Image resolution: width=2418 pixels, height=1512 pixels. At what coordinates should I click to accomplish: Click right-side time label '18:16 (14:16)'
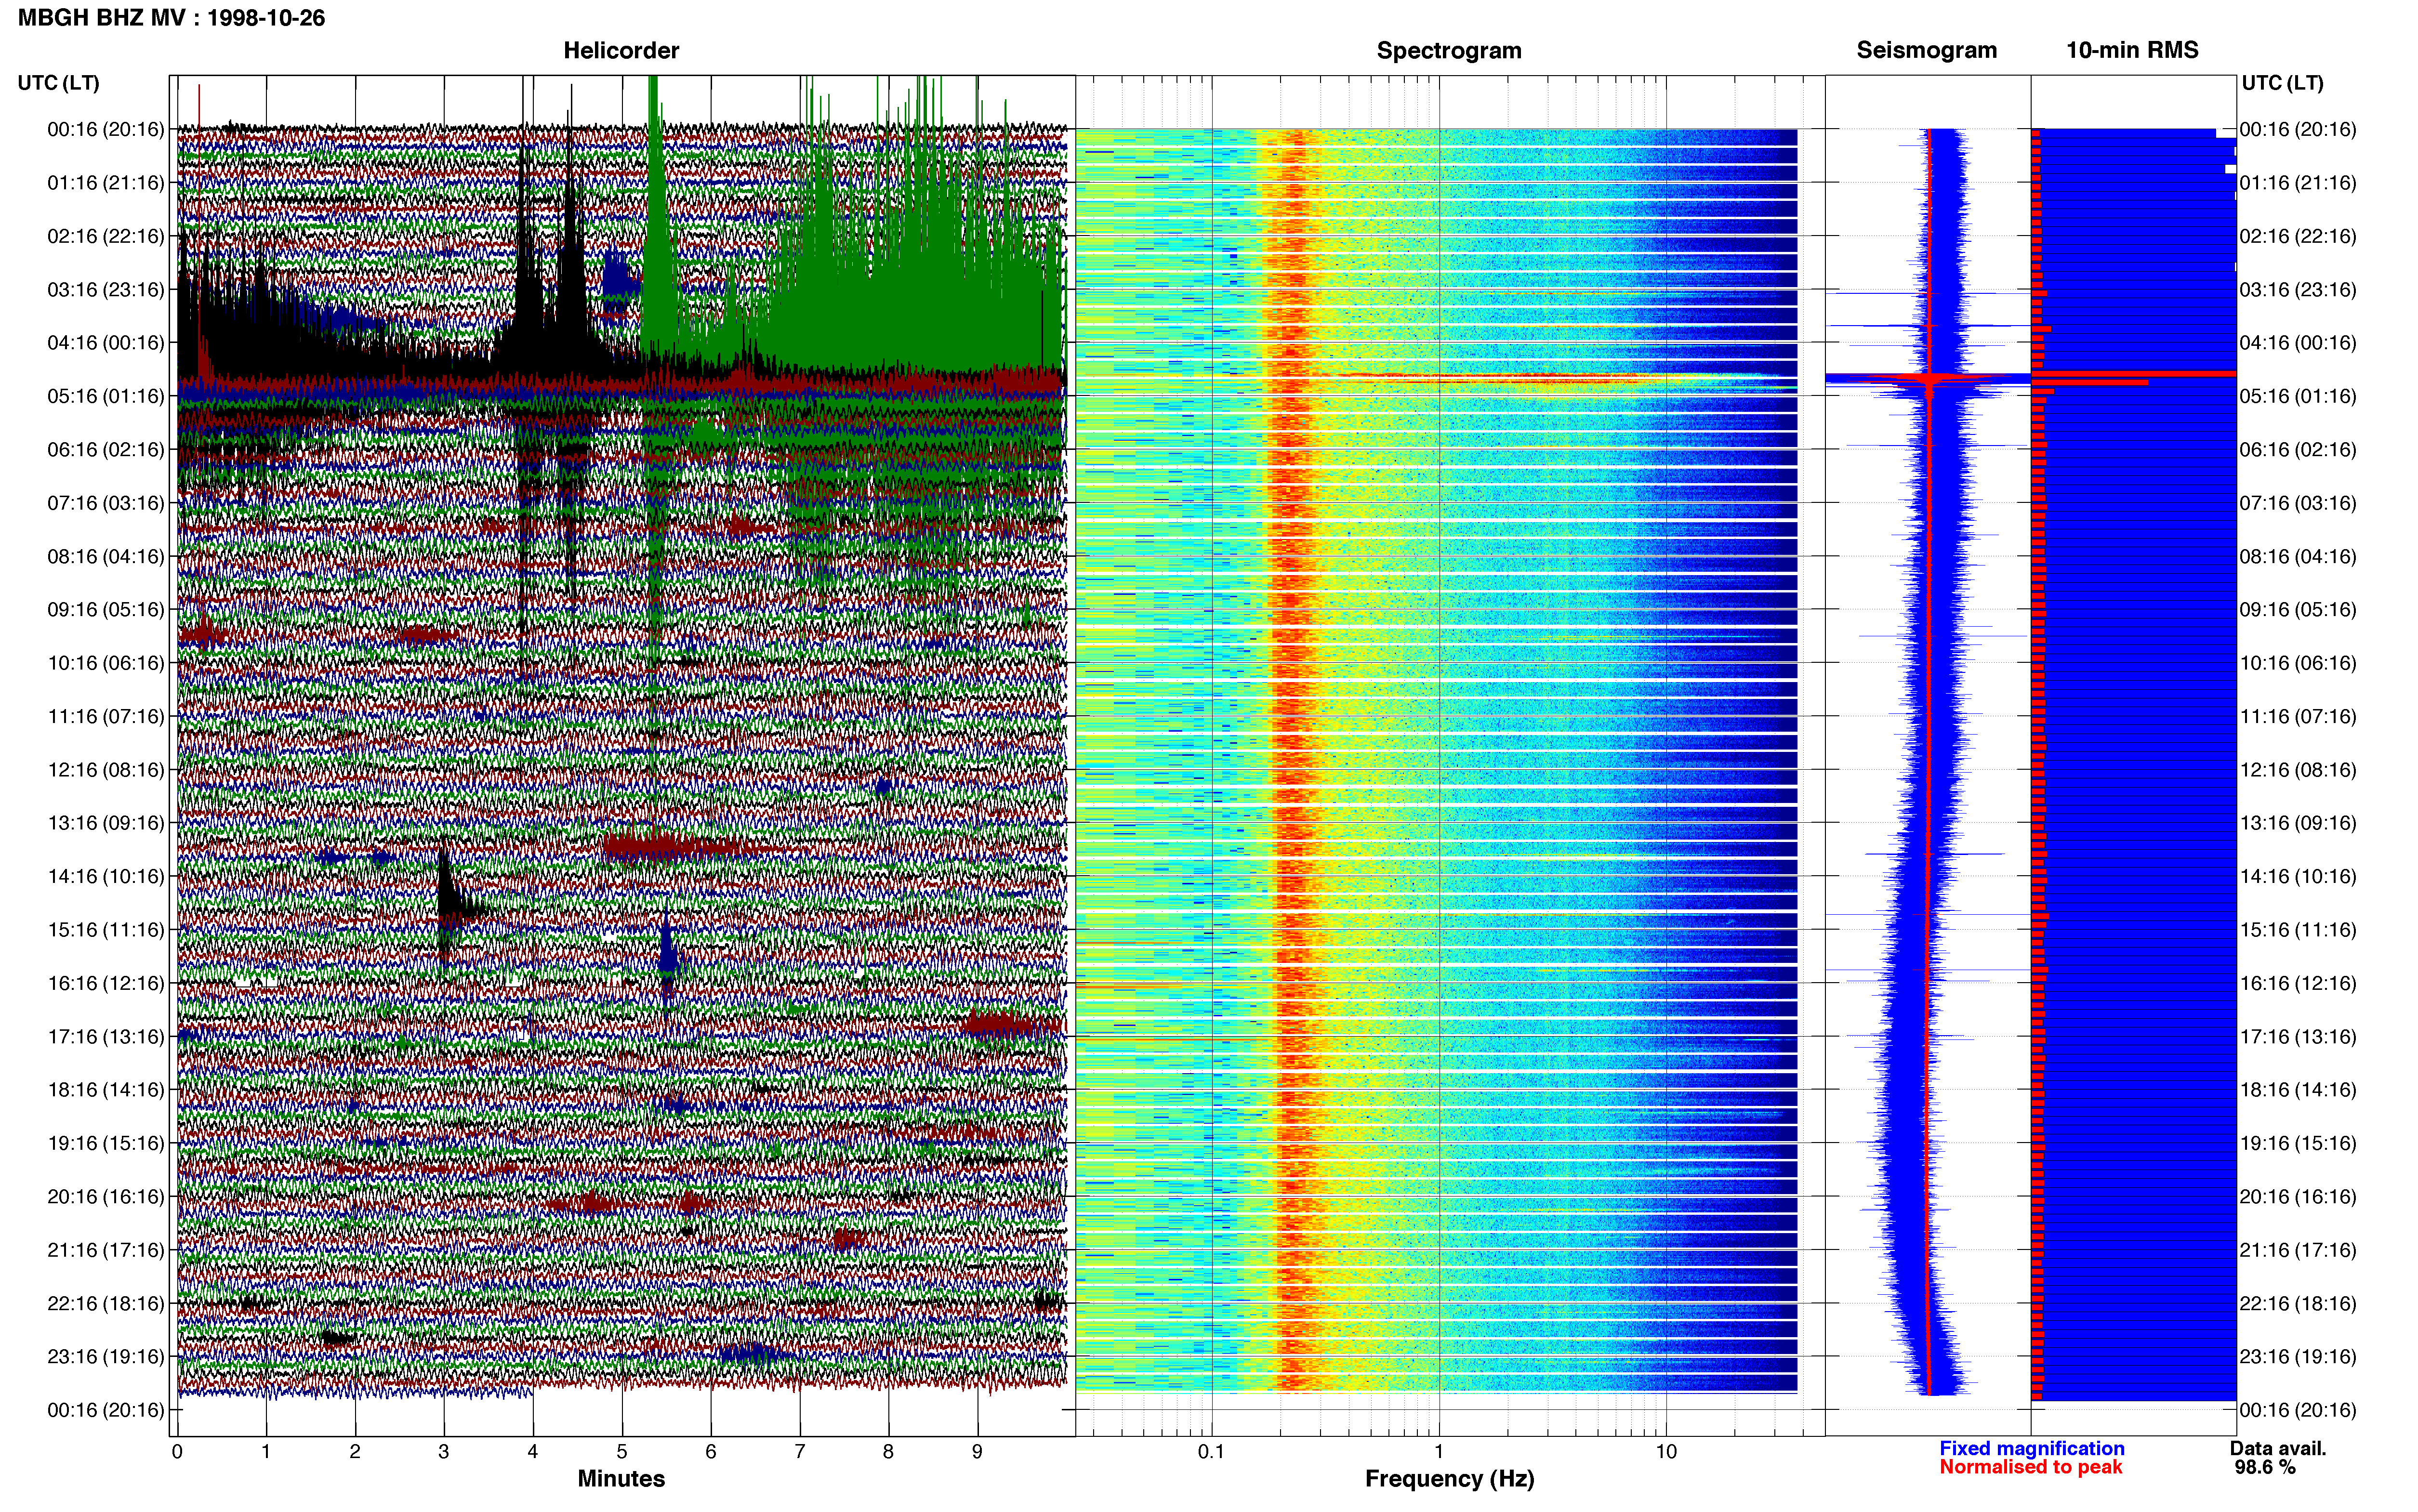coord(2298,1090)
